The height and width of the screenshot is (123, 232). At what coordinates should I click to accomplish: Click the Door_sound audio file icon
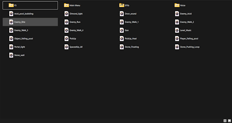tap(121, 14)
